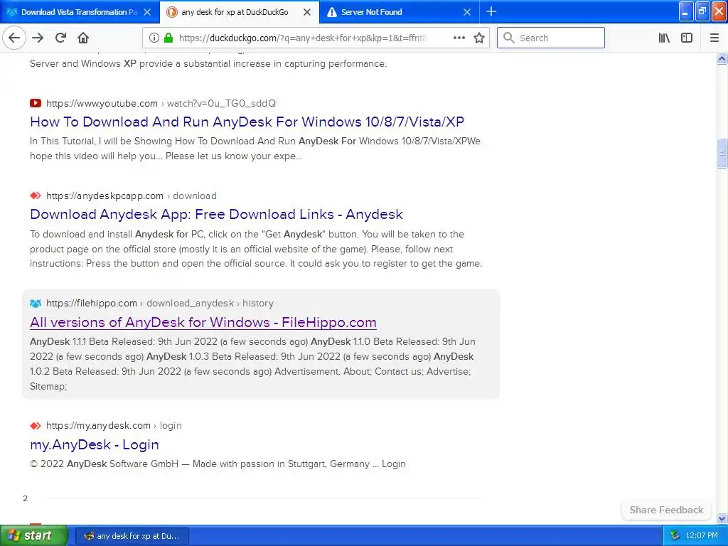Viewport: 728px width, 546px height.
Task: Click the AnyDesk favicon beside anydeskpcapp.com
Action: (36, 196)
